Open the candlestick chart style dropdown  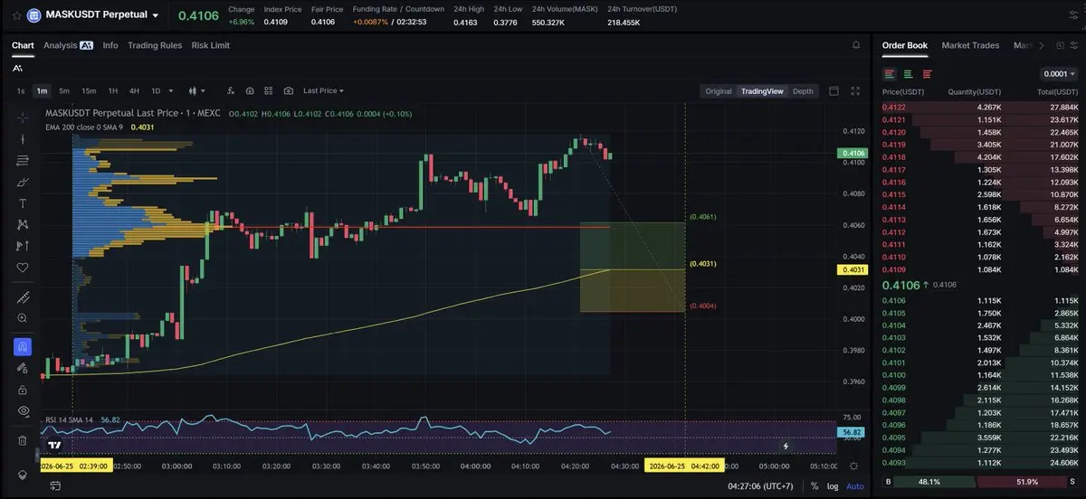[x=195, y=90]
